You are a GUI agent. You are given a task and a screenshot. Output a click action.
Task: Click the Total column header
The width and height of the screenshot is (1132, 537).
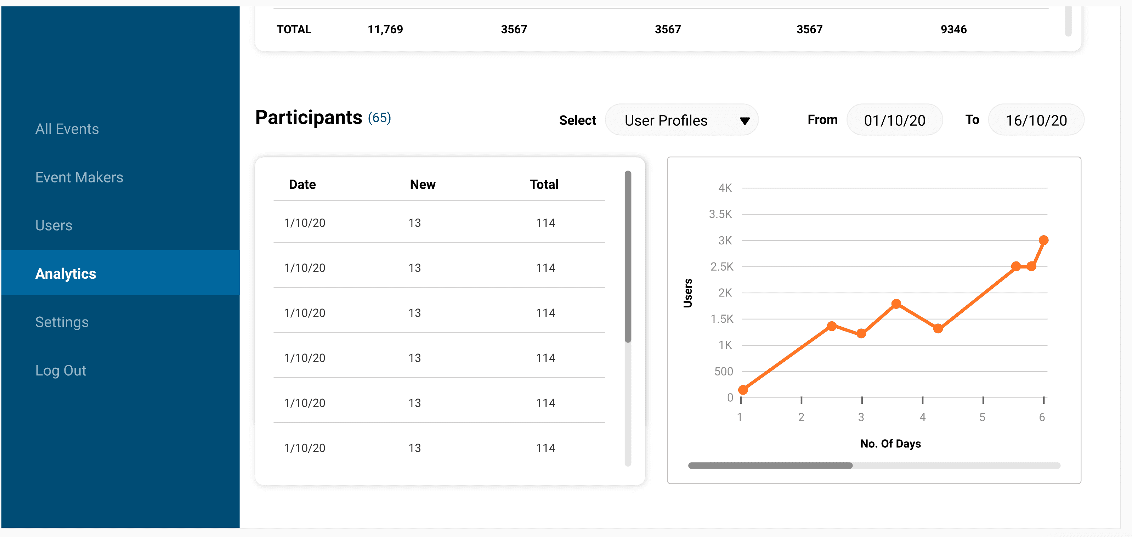[544, 184]
